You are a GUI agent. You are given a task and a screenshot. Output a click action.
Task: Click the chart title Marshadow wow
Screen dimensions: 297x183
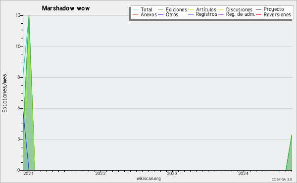click(66, 8)
